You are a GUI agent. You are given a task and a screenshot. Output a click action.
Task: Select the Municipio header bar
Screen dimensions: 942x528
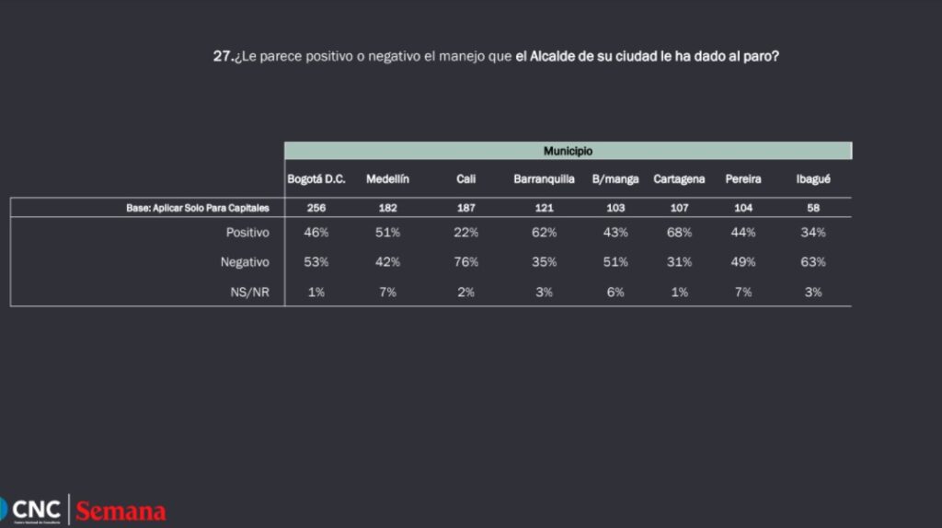[568, 151]
